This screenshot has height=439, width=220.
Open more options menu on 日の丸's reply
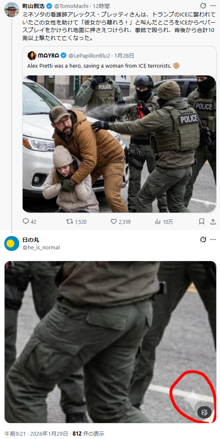(213, 240)
